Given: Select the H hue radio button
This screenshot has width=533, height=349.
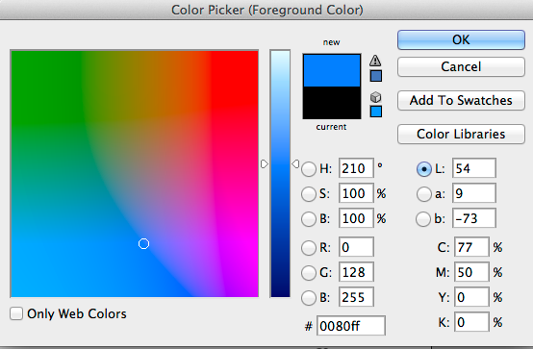Looking at the screenshot, I should click(x=309, y=169).
